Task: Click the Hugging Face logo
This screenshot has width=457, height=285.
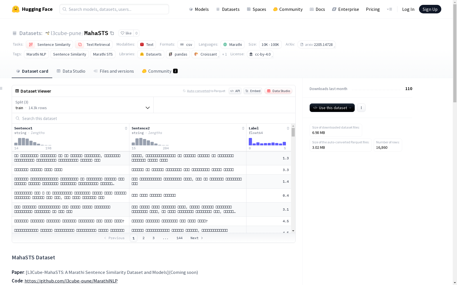Action: pyautogui.click(x=32, y=9)
